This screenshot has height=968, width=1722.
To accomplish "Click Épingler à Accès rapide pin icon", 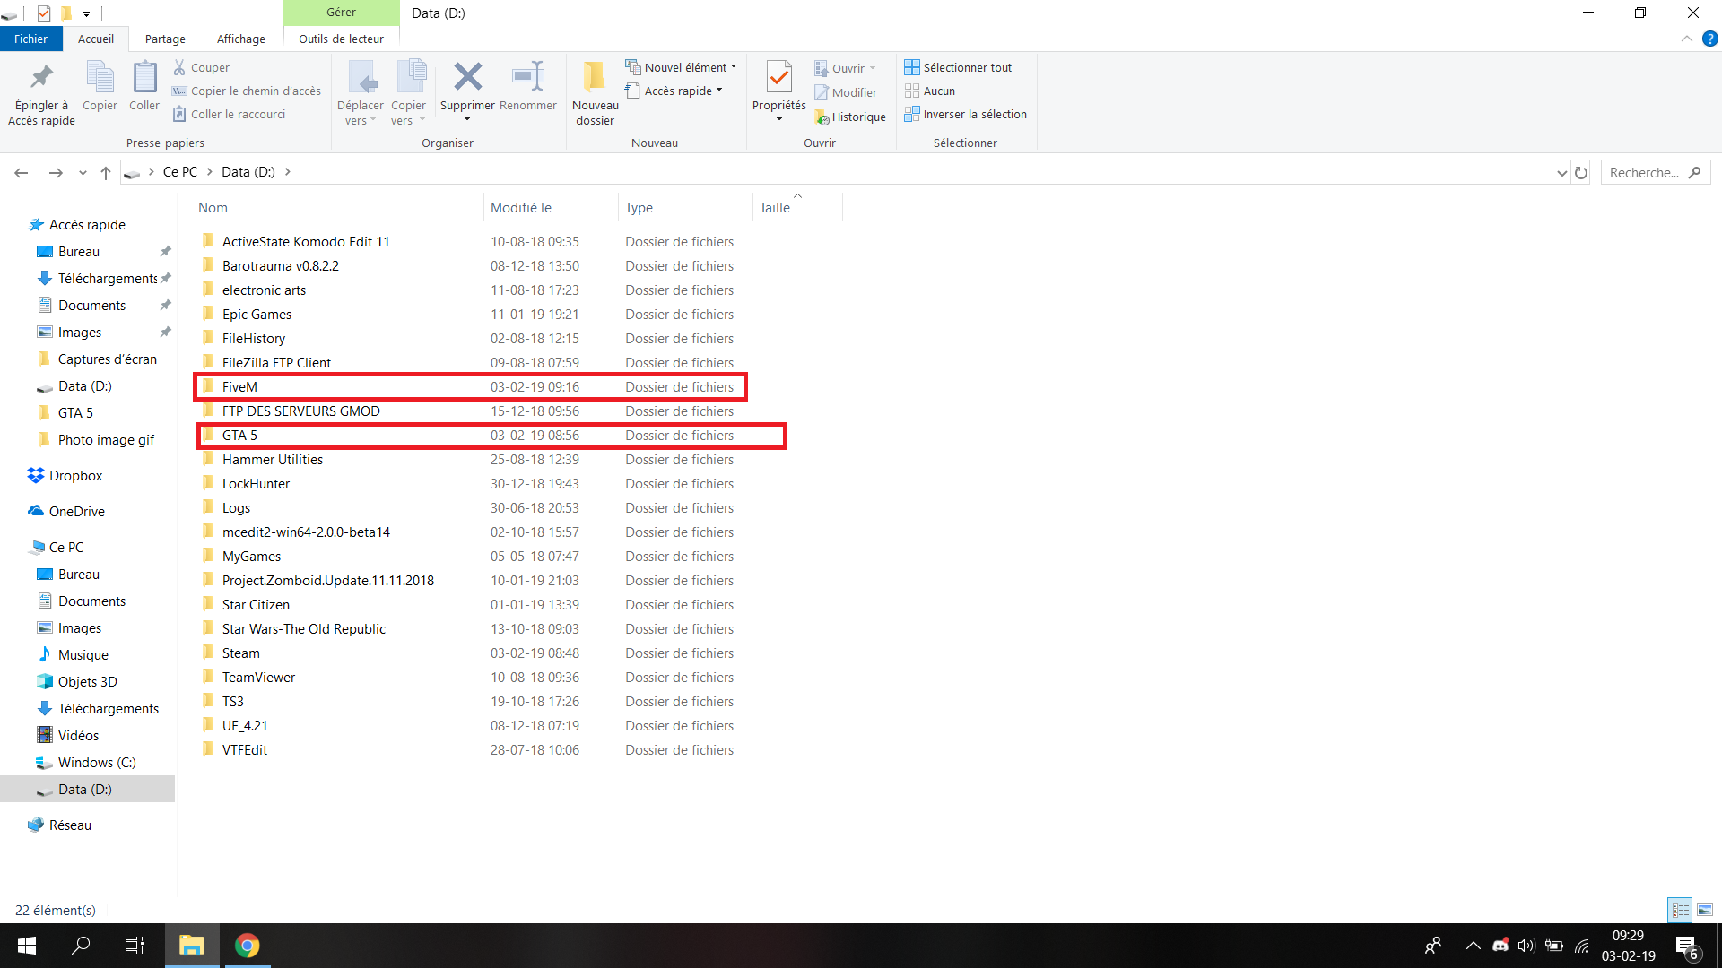I will pyautogui.click(x=41, y=78).
